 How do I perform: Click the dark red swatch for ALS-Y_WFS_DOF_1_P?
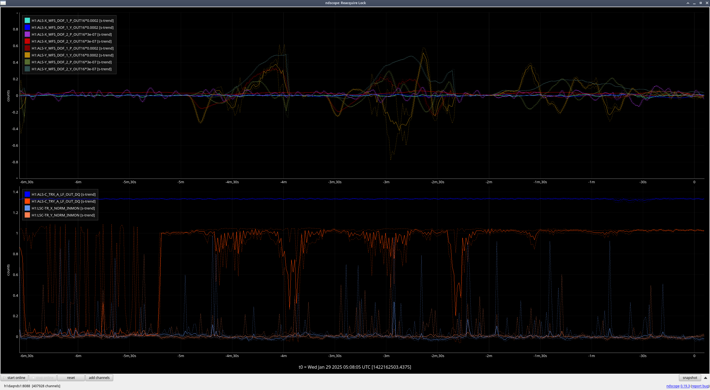(27, 48)
